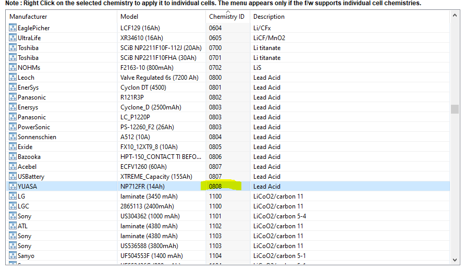Click the Enersys Cyclone_D row icon
This screenshot has width=465, height=271.
tap(13, 107)
